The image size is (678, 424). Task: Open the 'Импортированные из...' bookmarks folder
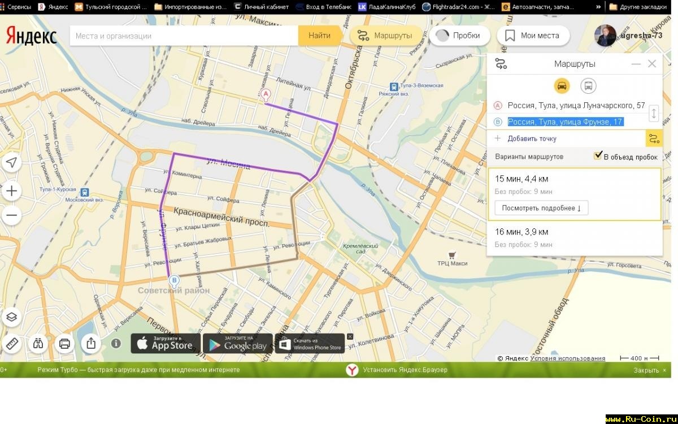[190, 7]
